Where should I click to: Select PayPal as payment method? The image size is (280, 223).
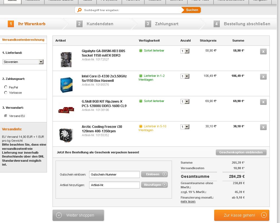pyautogui.click(x=6, y=87)
